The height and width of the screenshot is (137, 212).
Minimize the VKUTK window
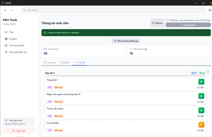pyautogui.click(x=196, y=3)
